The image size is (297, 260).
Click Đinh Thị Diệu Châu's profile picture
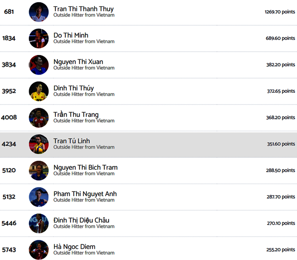point(39,223)
